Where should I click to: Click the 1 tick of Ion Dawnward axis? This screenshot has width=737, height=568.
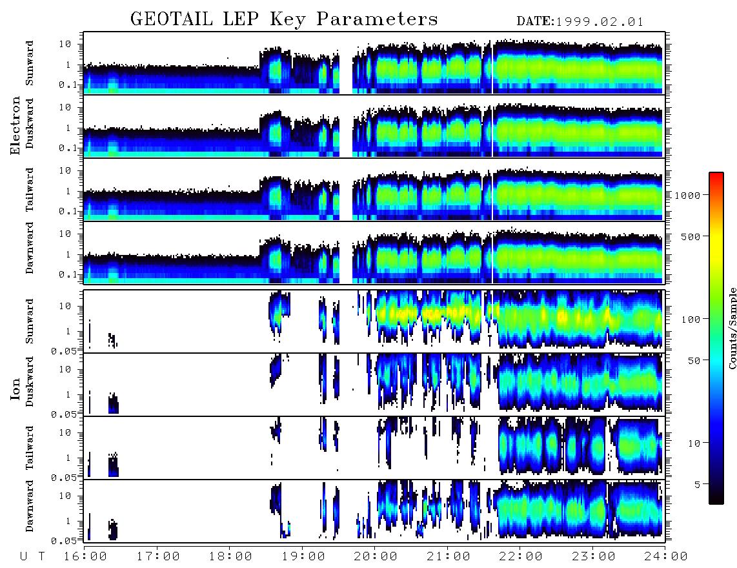tap(68, 521)
